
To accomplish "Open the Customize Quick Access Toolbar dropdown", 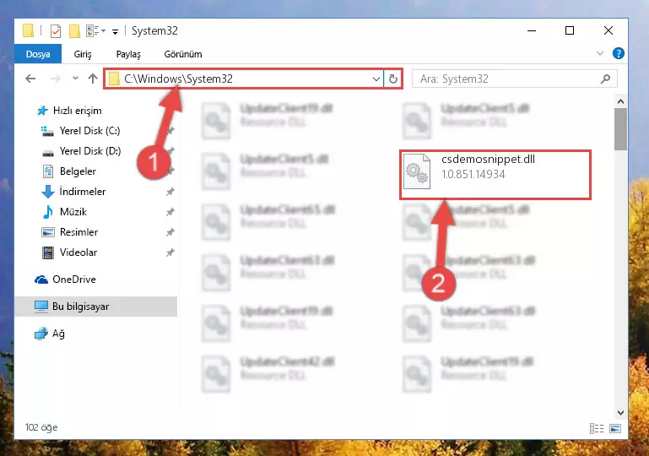I will click(x=115, y=31).
